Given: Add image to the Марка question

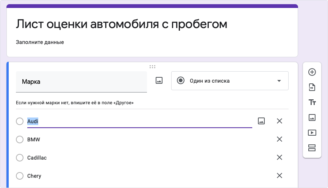Looking at the screenshot, I should tap(159, 80).
